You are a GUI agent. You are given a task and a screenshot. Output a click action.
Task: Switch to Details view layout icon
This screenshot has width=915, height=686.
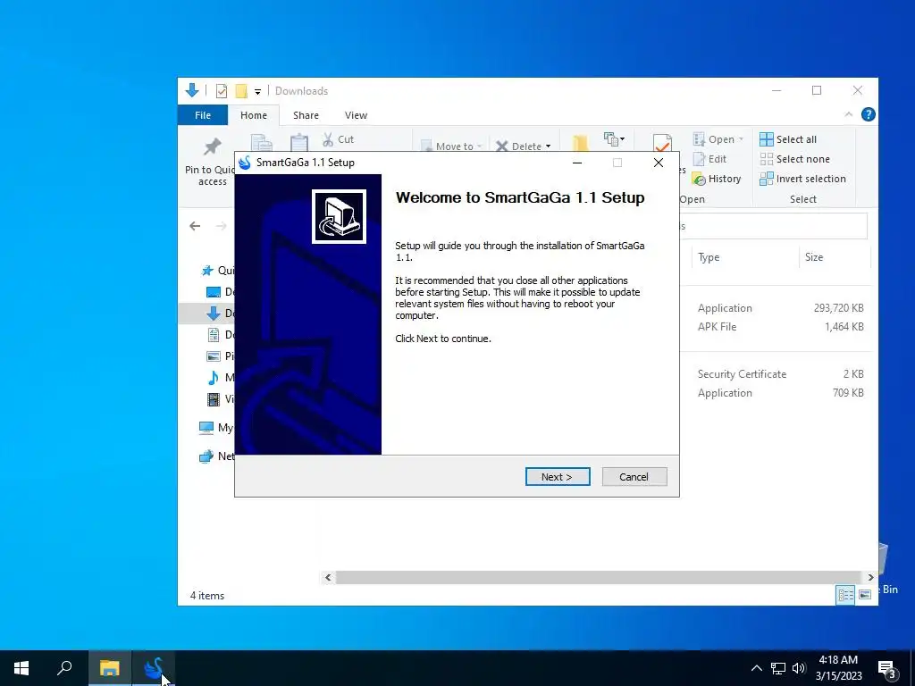click(x=845, y=594)
